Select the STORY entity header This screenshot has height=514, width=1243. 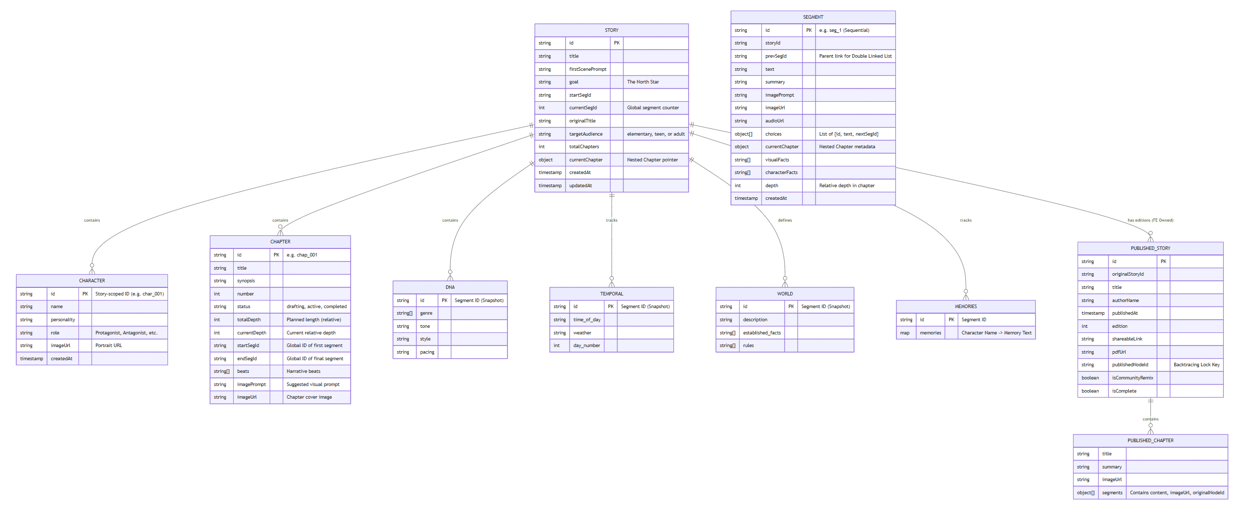tap(612, 30)
